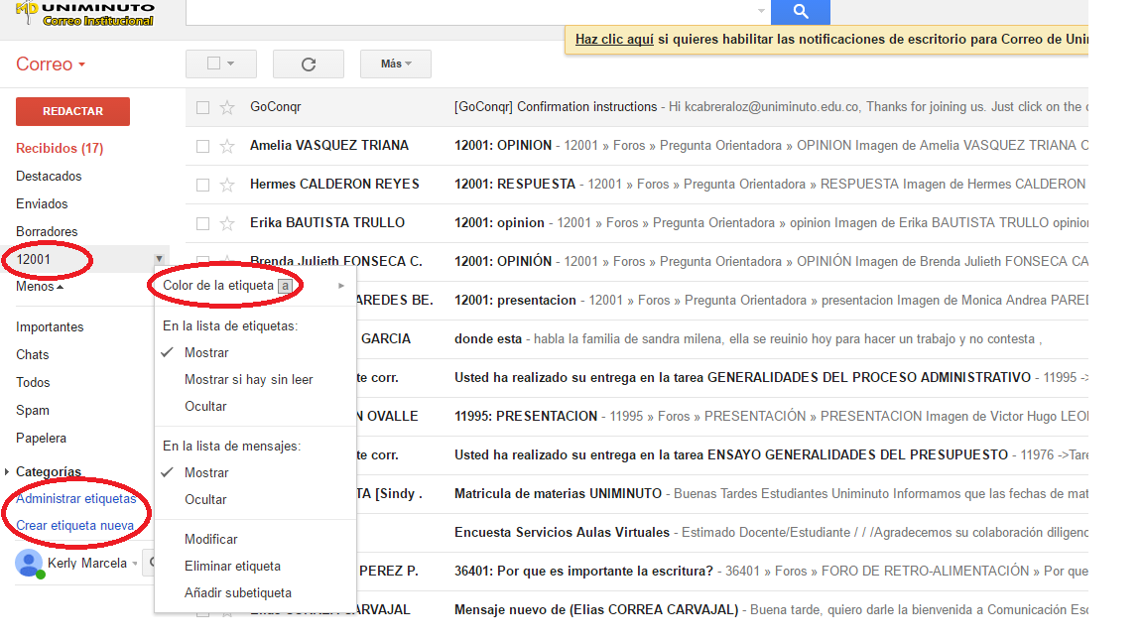Screen dimensions: 1143x643
Task: Open Todos mail folder
Action: [x=33, y=383]
